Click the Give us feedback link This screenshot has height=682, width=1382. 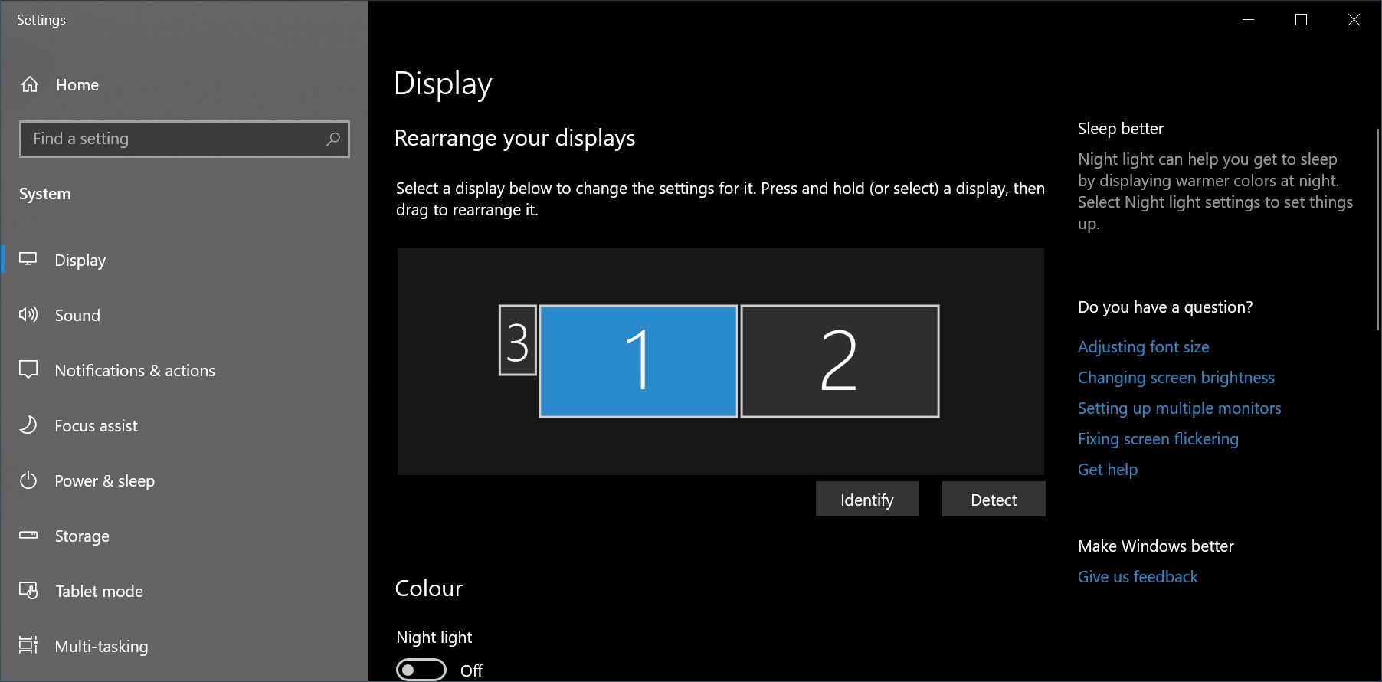(1137, 577)
